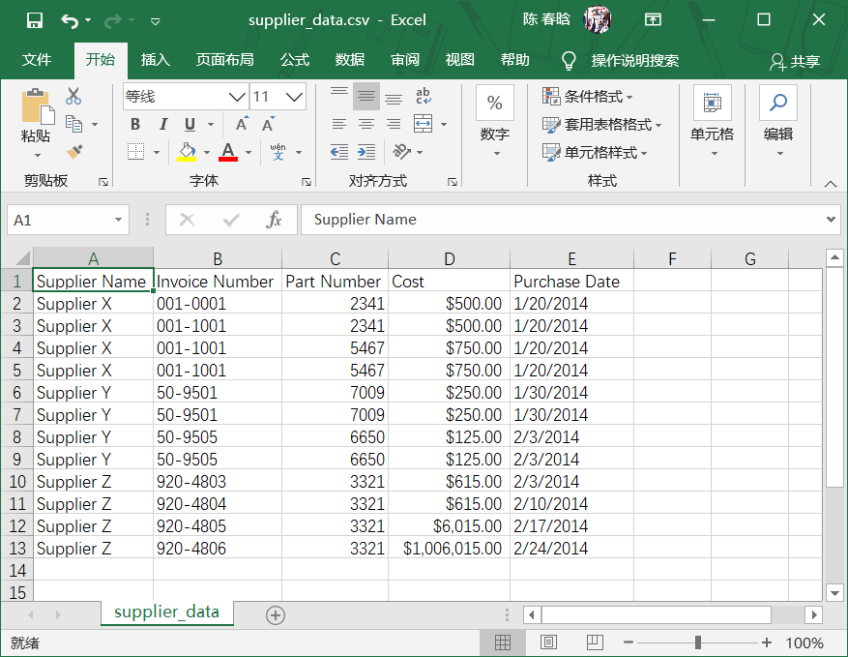Viewport: 848px width, 657px height.
Task: Click the Copy icon
Action: pyautogui.click(x=73, y=124)
